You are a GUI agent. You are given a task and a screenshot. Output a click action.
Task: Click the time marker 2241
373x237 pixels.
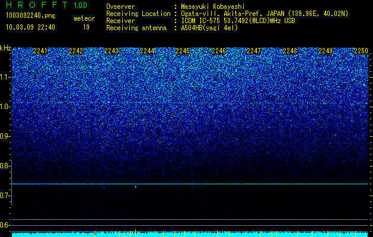(40, 51)
